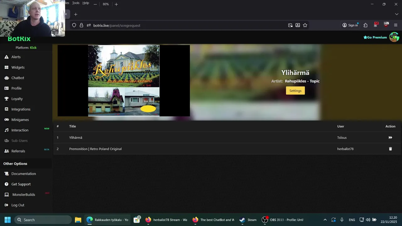Screen dimensions: 402x226
Task: Open Steam from the taskbar
Action: (248, 220)
